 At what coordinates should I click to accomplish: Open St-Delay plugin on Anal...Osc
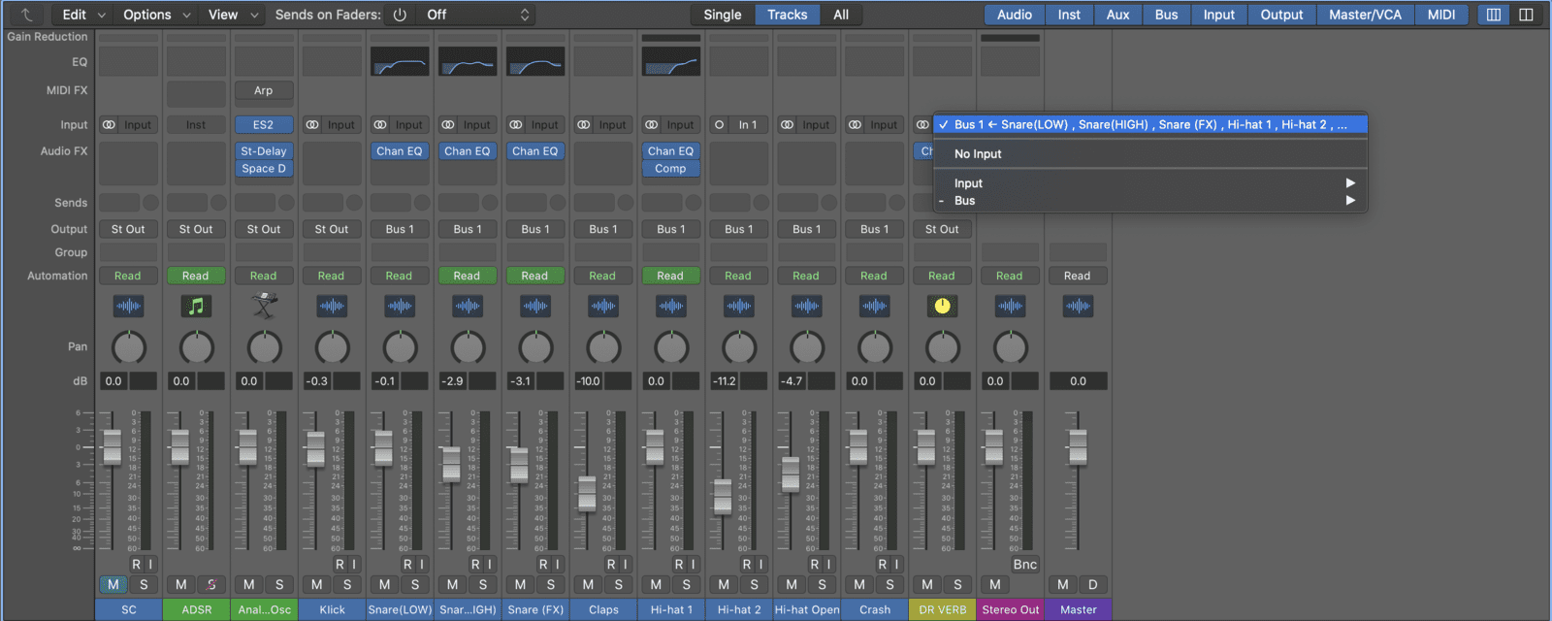point(264,151)
